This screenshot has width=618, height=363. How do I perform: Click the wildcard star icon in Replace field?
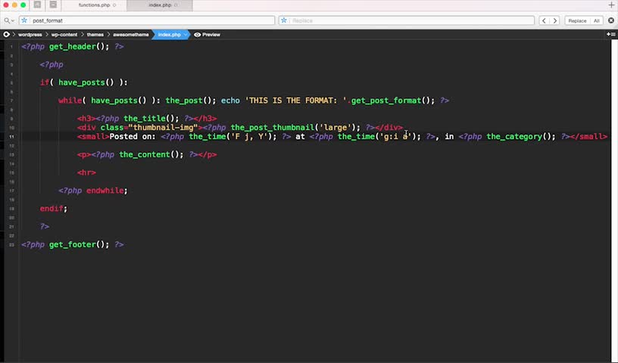(x=284, y=20)
